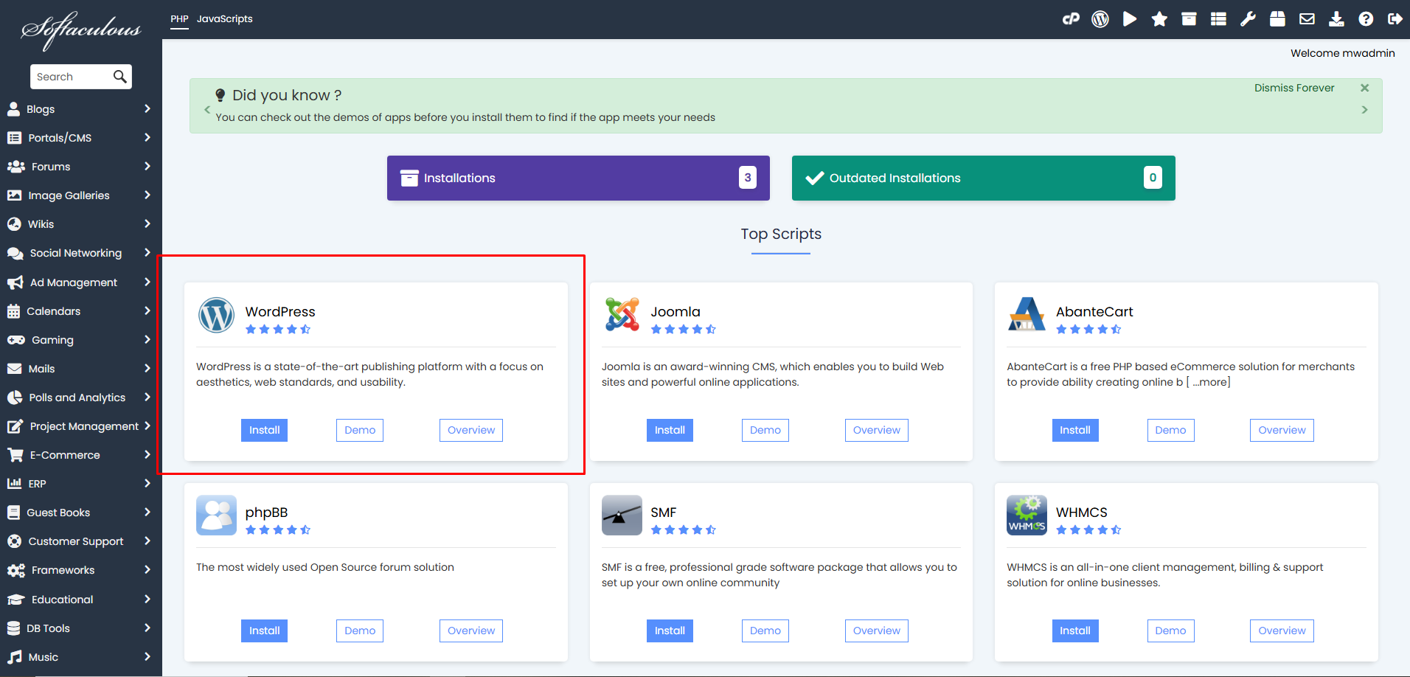Open the cPanel icon in top toolbar
1410x677 pixels.
coord(1071,19)
